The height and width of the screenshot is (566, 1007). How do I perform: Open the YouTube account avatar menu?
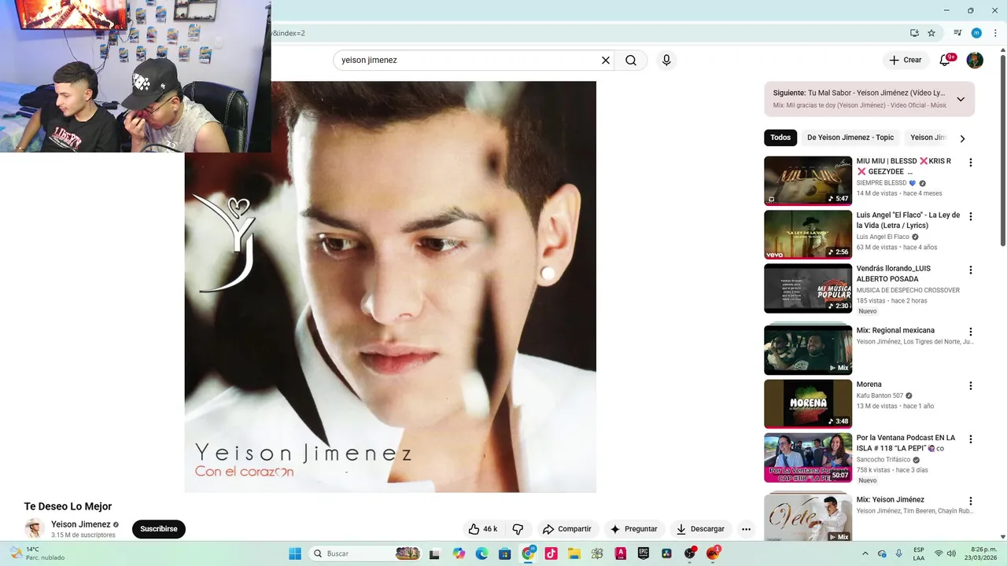pyautogui.click(x=975, y=61)
